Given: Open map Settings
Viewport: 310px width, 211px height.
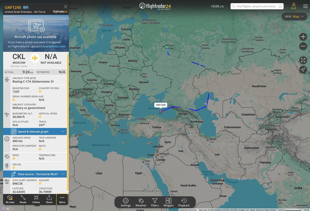Looking at the screenshot, I should [126, 202].
